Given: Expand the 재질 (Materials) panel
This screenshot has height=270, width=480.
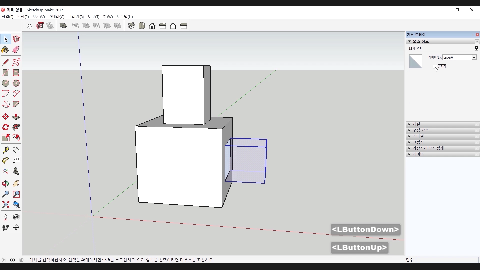Looking at the screenshot, I should (x=416, y=124).
